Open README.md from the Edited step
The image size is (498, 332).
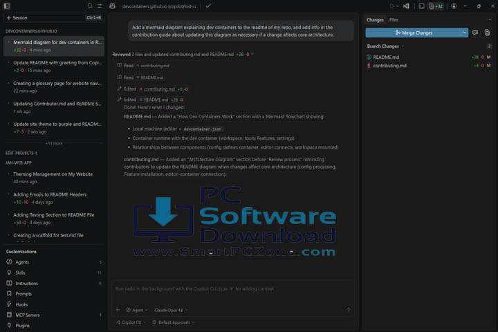point(154,100)
